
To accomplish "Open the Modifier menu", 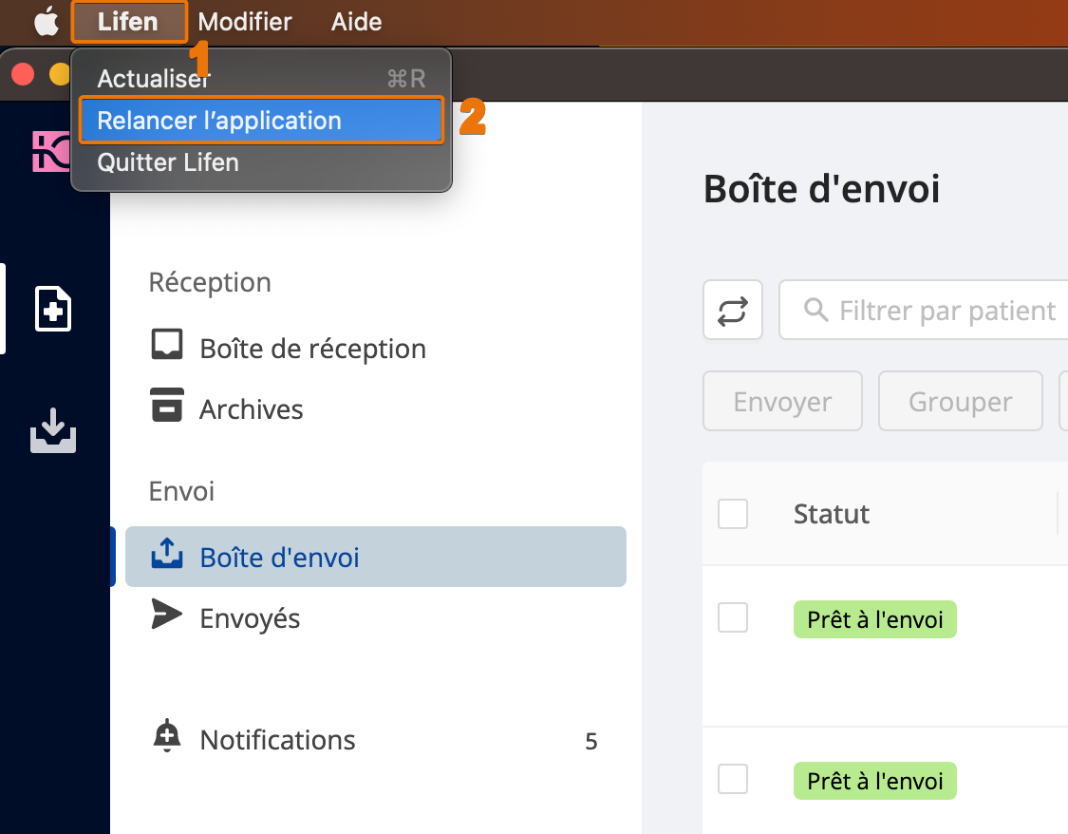I will coord(245,22).
